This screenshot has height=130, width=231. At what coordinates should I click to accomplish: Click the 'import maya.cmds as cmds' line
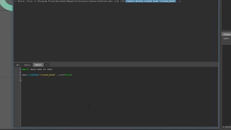(x=37, y=69)
